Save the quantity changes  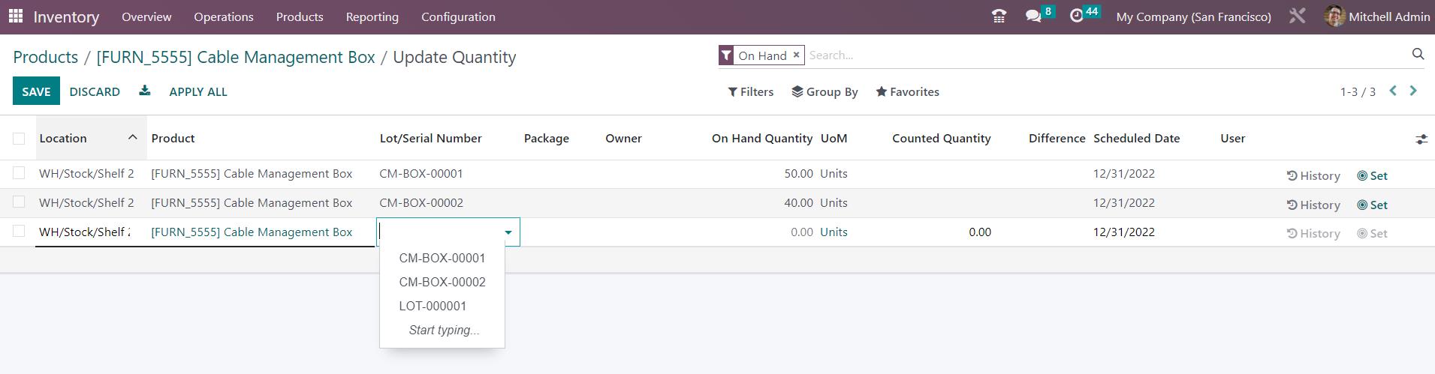tap(36, 91)
